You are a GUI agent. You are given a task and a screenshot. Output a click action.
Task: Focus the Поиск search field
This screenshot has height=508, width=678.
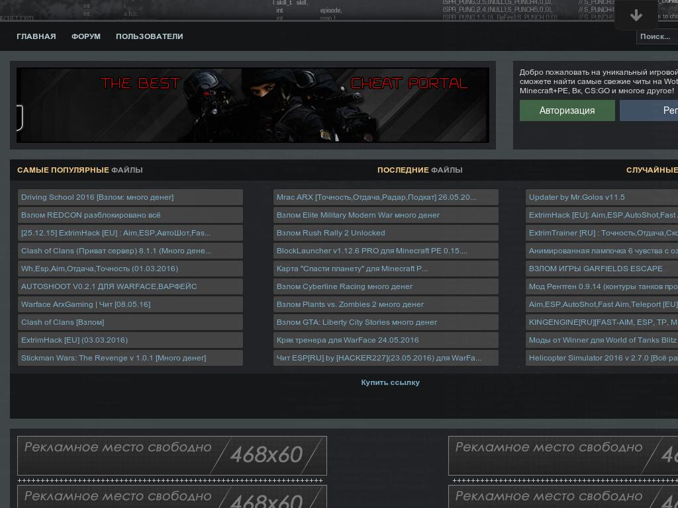(655, 36)
